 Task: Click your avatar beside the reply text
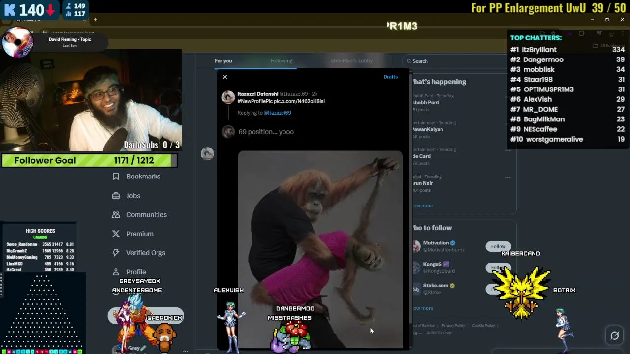click(x=228, y=131)
